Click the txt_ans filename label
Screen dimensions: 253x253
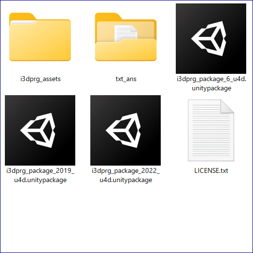126,79
